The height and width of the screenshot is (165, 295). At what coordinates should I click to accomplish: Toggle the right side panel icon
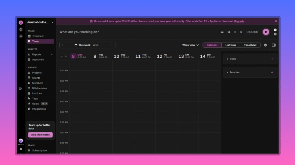274,45
